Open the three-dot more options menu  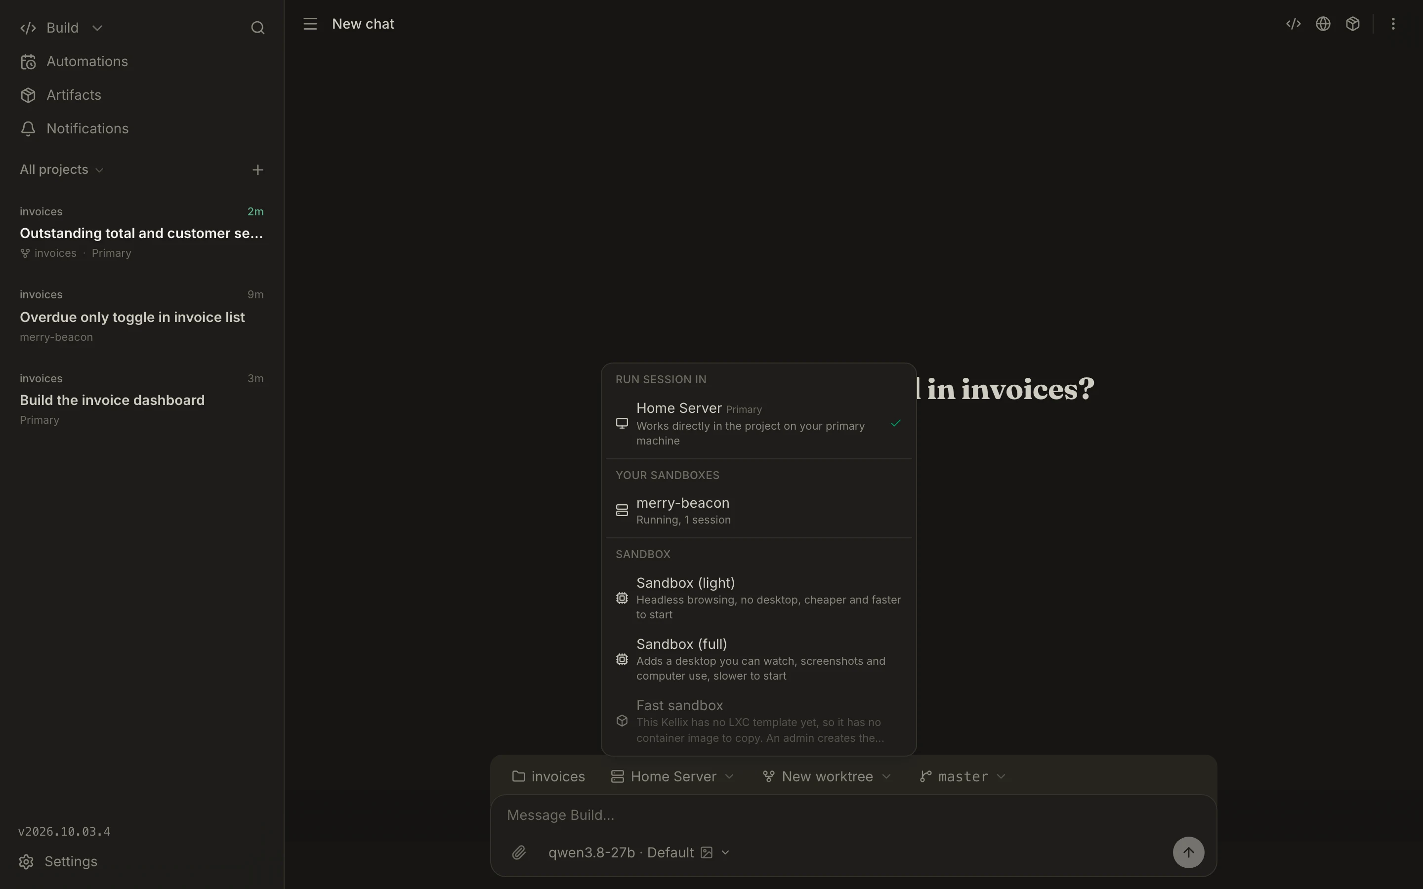[x=1393, y=24]
